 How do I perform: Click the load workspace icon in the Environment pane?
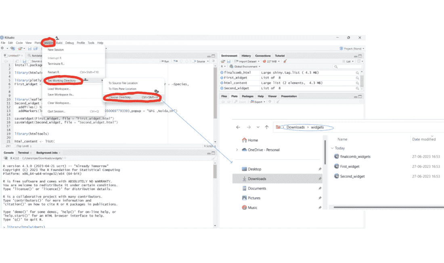tap(223, 61)
